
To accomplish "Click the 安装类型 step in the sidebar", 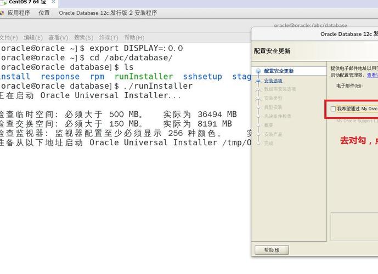I will click(273, 98).
